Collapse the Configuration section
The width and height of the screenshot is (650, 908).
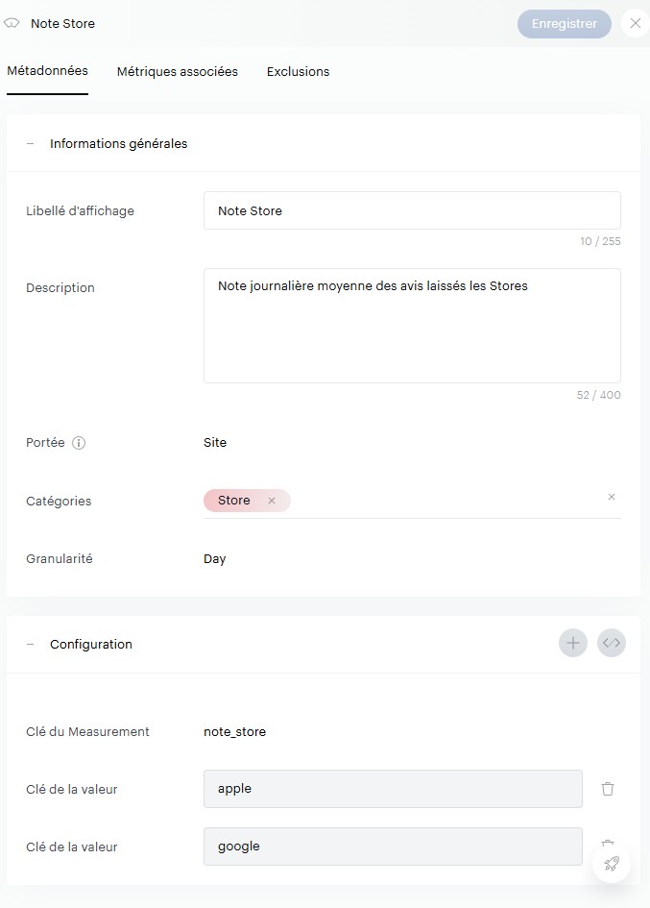click(31, 645)
